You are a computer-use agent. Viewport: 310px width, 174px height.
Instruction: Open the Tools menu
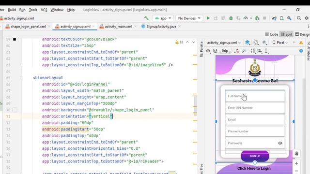[33, 10]
